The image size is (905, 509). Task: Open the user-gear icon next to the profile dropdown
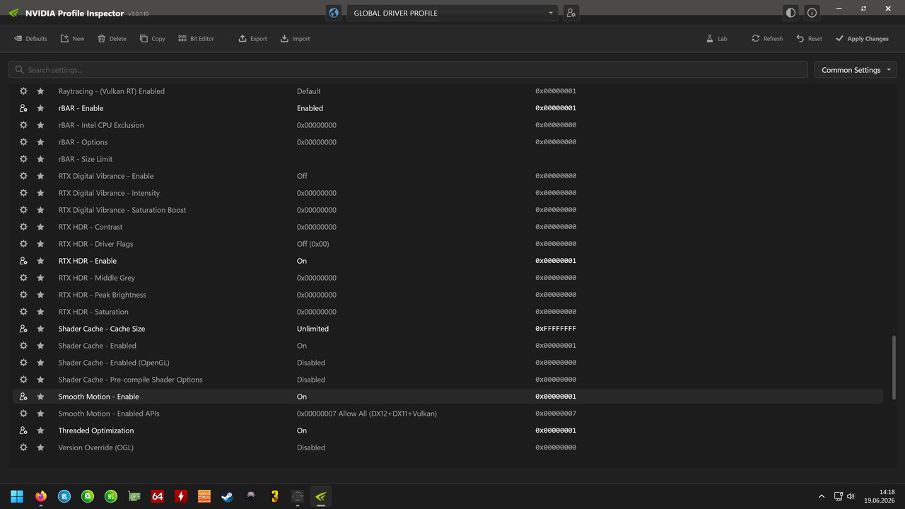pyautogui.click(x=571, y=13)
